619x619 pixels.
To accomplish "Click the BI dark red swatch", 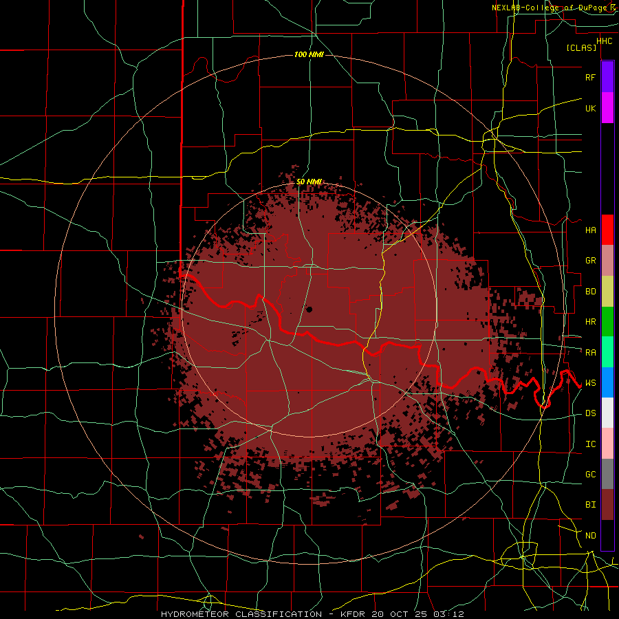I will click(607, 505).
